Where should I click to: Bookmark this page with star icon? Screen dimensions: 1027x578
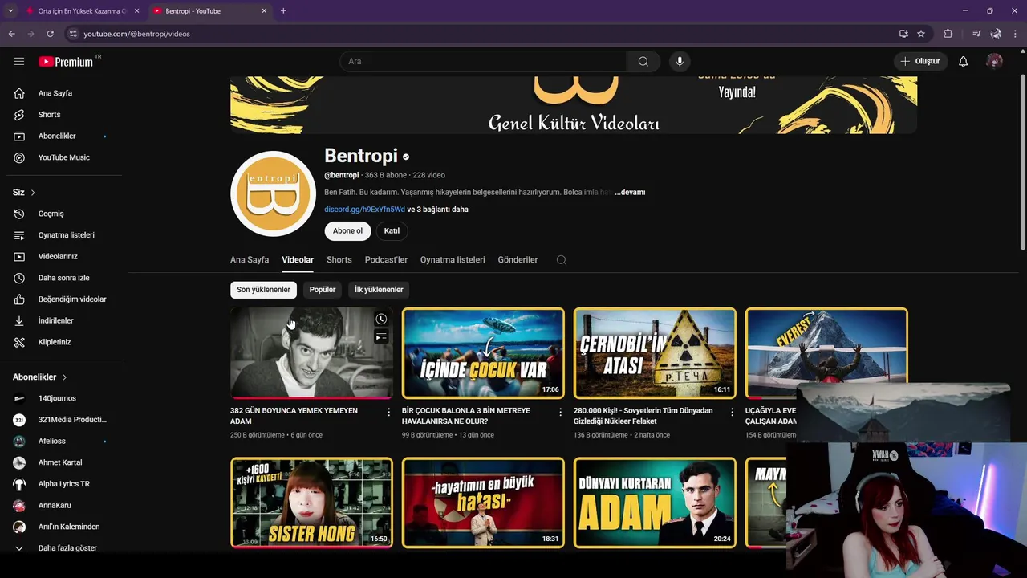tap(921, 34)
